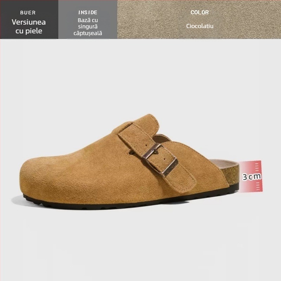Click the dark gray BUER panel
This screenshot has height=281, width=281.
(x=29, y=19)
